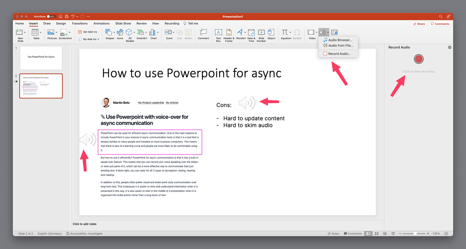Insert a Chart
The height and width of the screenshot is (249, 466).
(x=153, y=32)
